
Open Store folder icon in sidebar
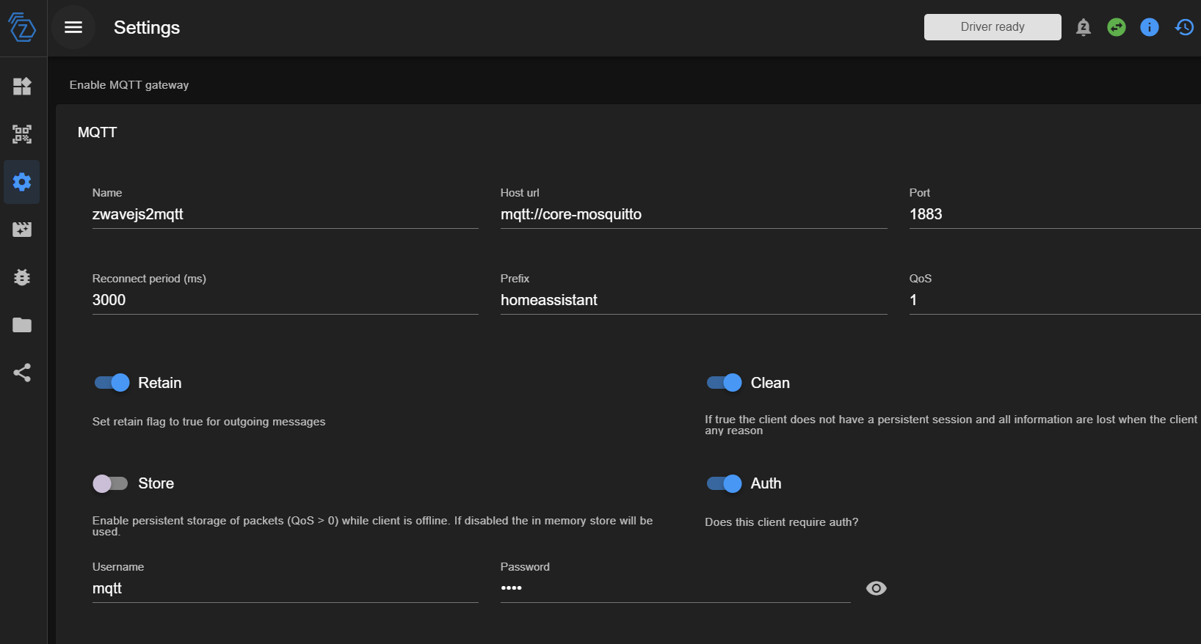22,325
